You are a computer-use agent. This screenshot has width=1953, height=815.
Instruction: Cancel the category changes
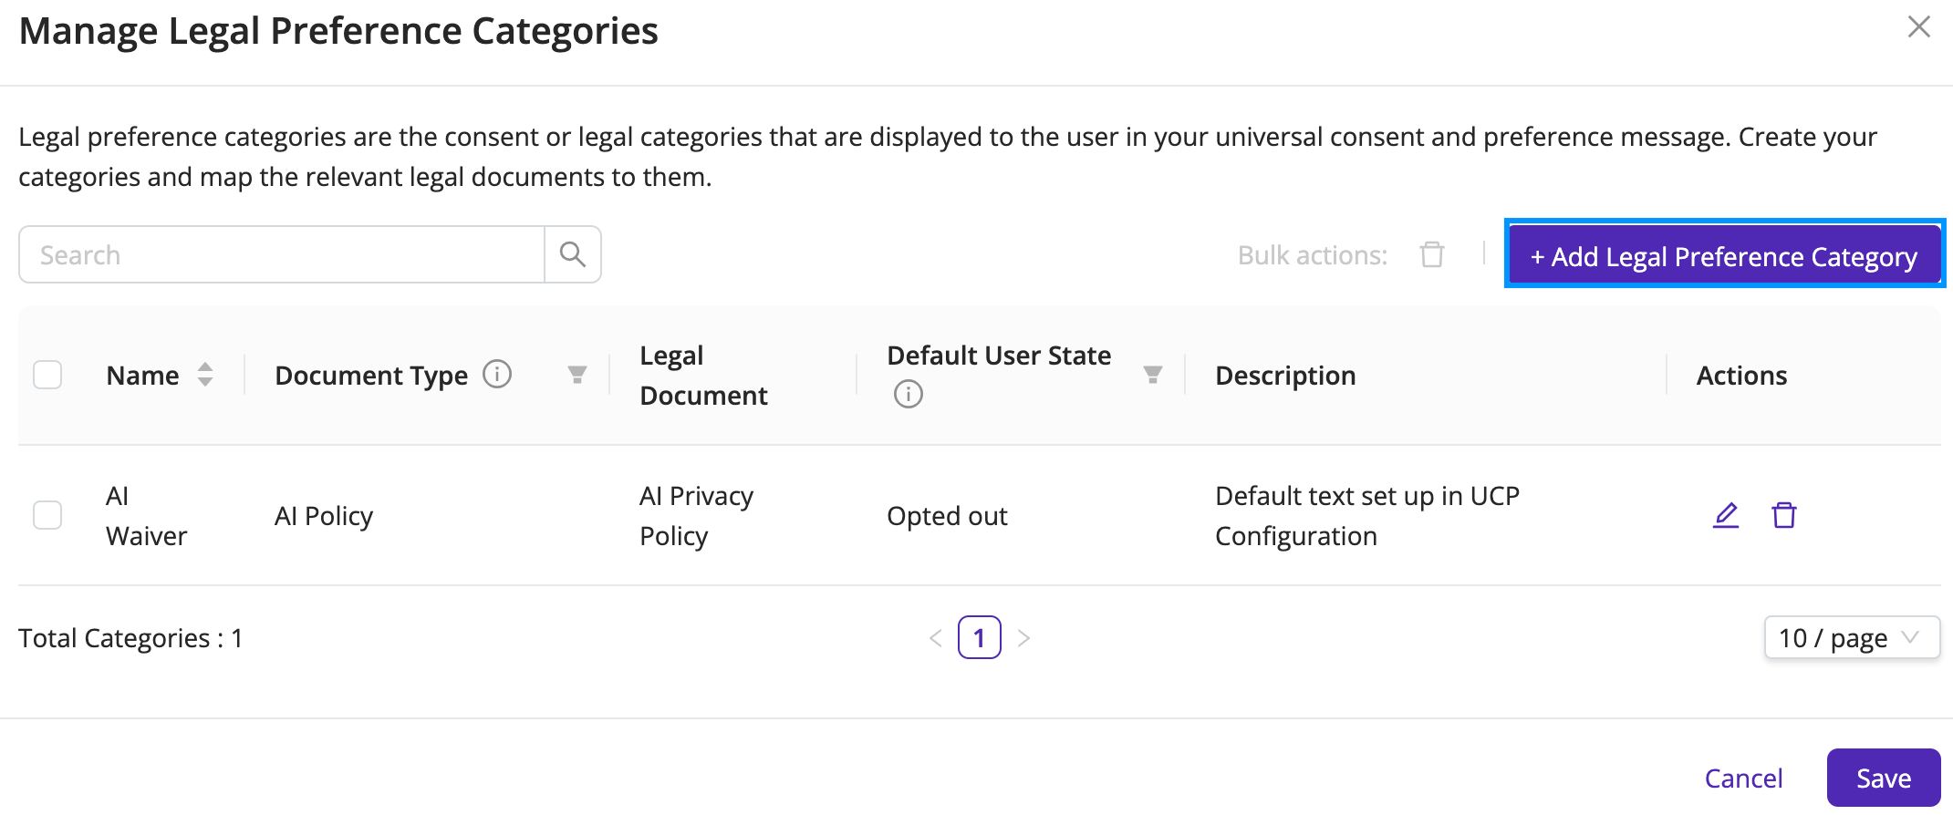tap(1744, 778)
